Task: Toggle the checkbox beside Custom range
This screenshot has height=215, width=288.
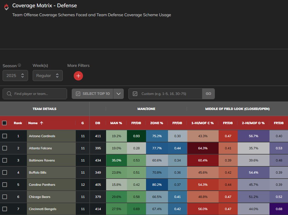Action: click(x=135, y=94)
